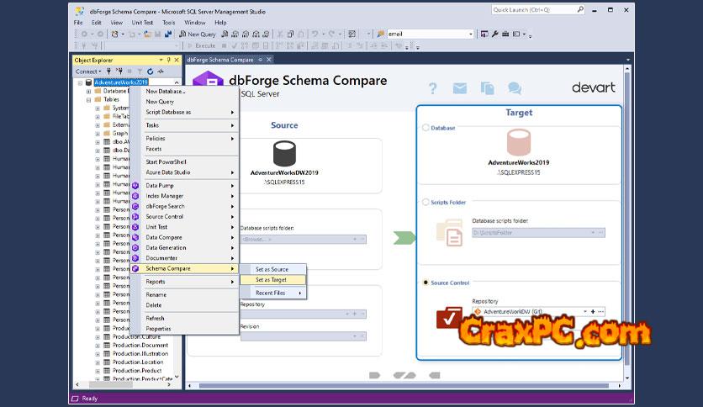Collapse the Tables tree node
This screenshot has height=407, width=703.
pyautogui.click(x=88, y=99)
